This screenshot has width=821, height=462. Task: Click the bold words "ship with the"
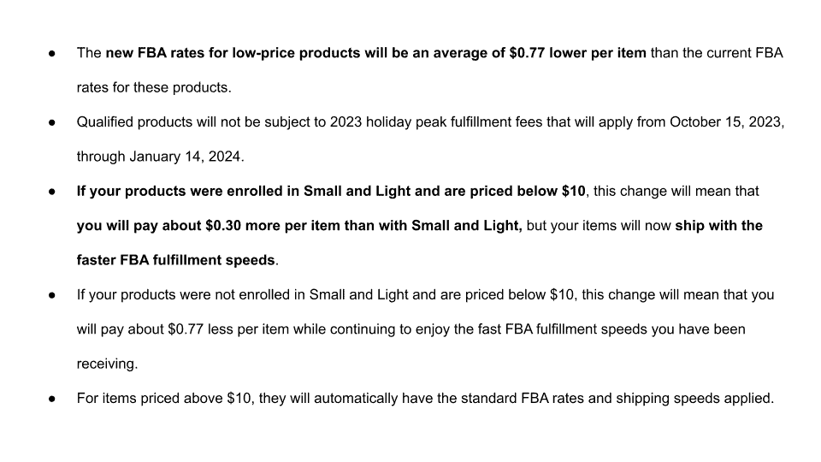(718, 226)
